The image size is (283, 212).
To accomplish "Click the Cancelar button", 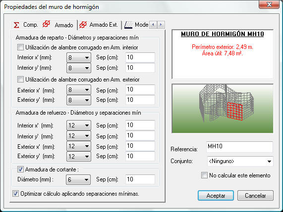I will tap(255, 196).
